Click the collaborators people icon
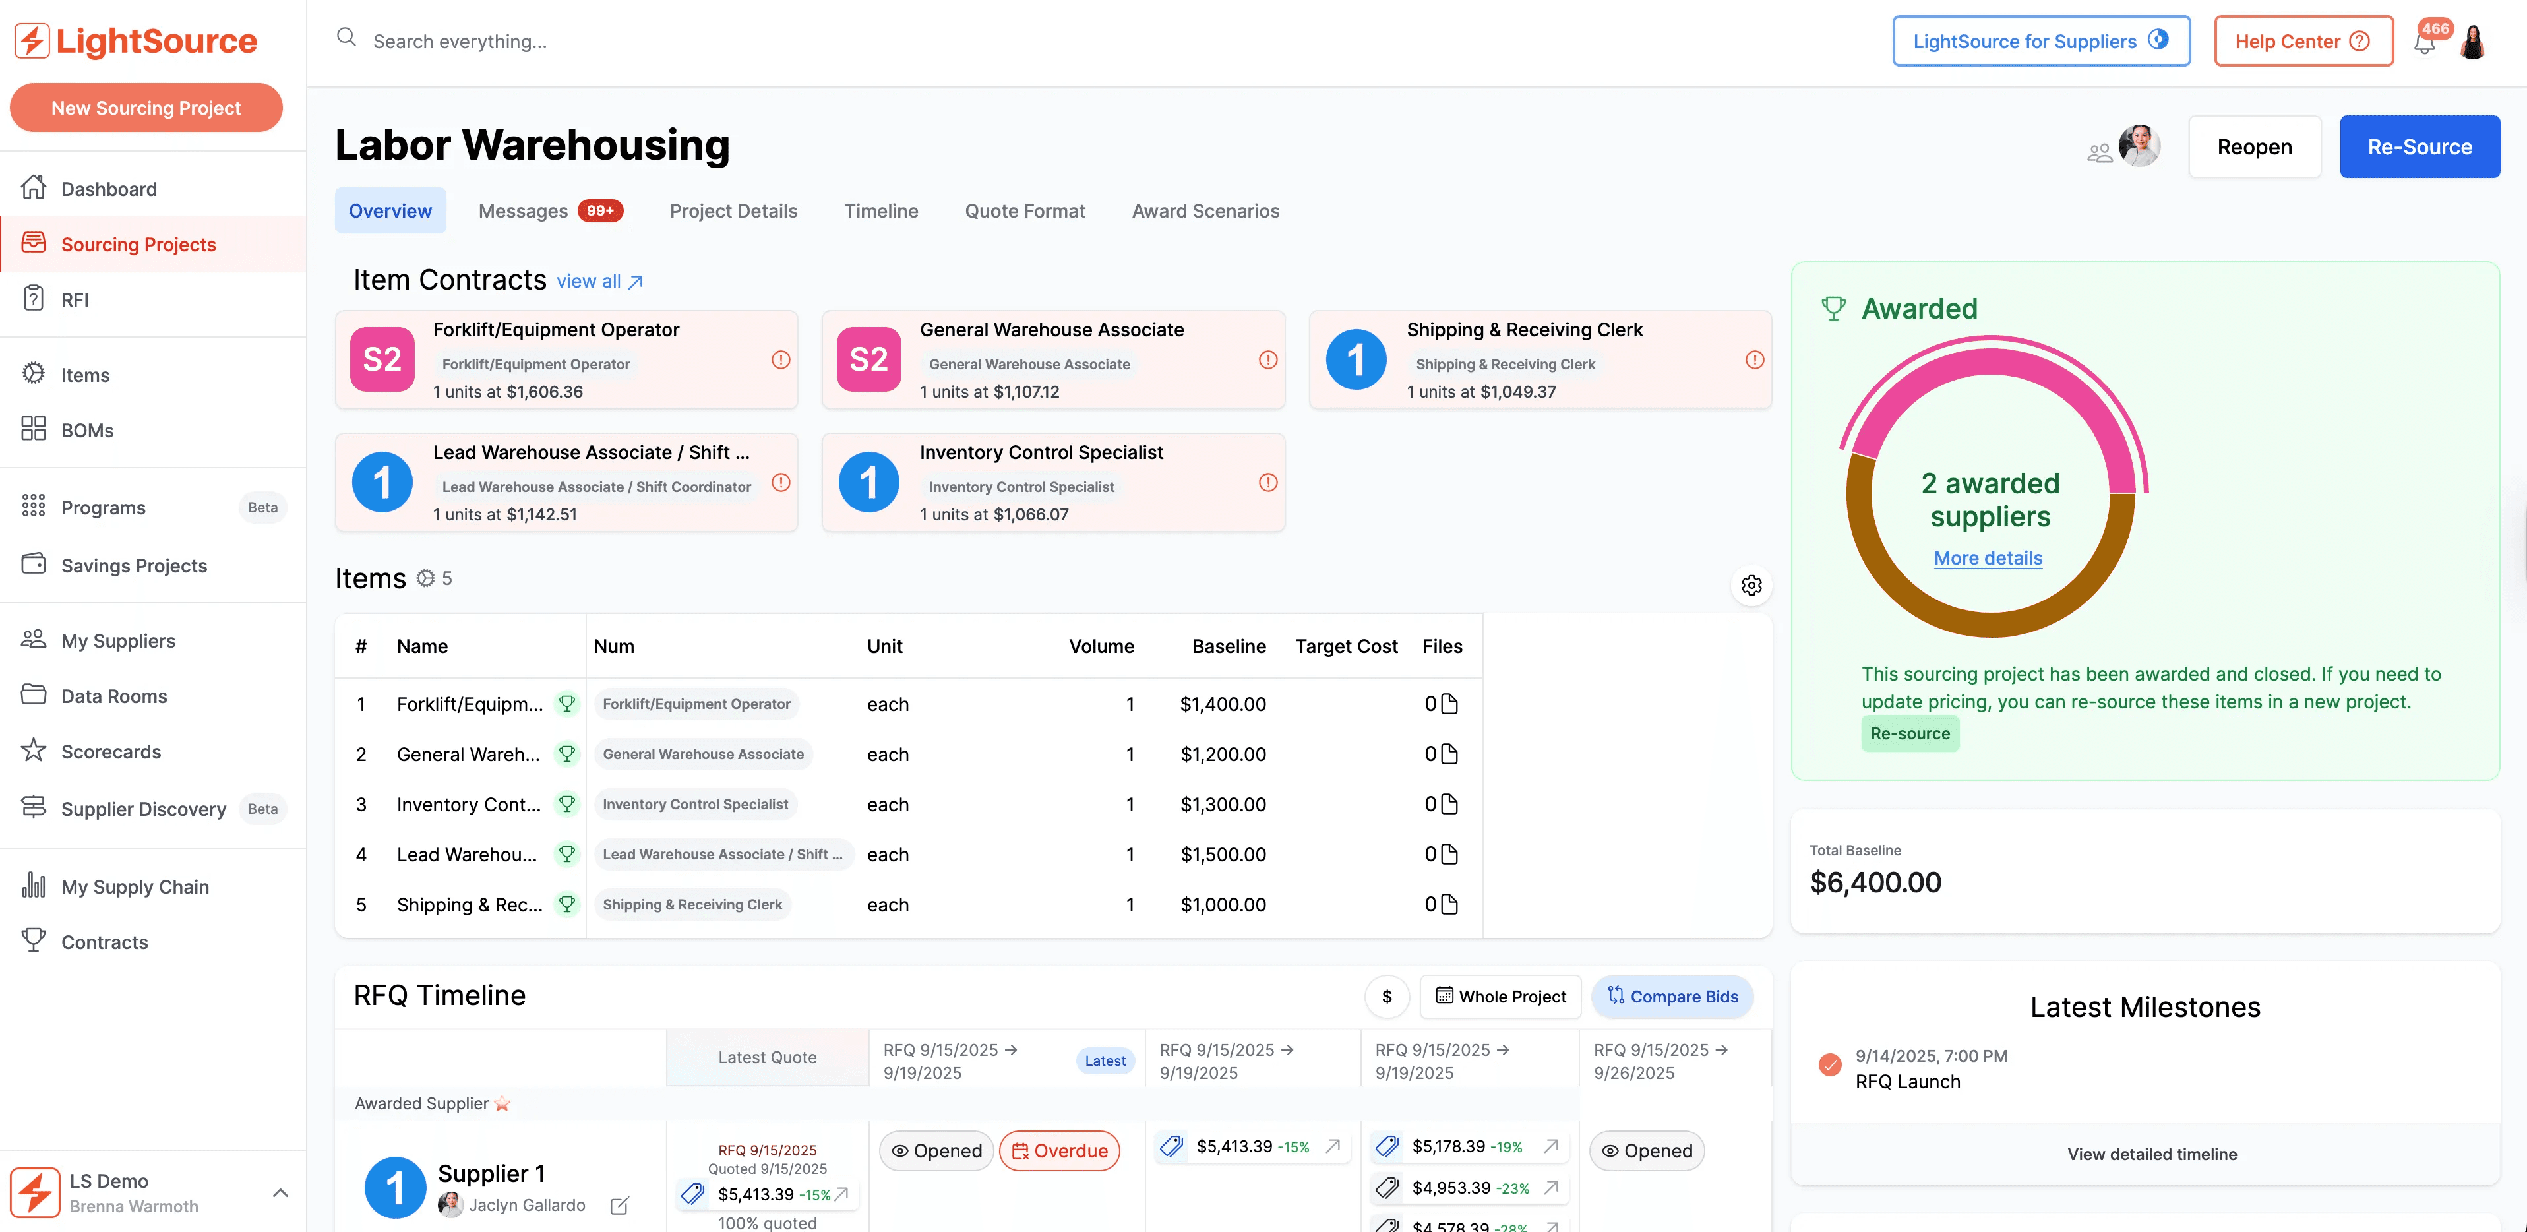The height and width of the screenshot is (1232, 2527). [2099, 152]
